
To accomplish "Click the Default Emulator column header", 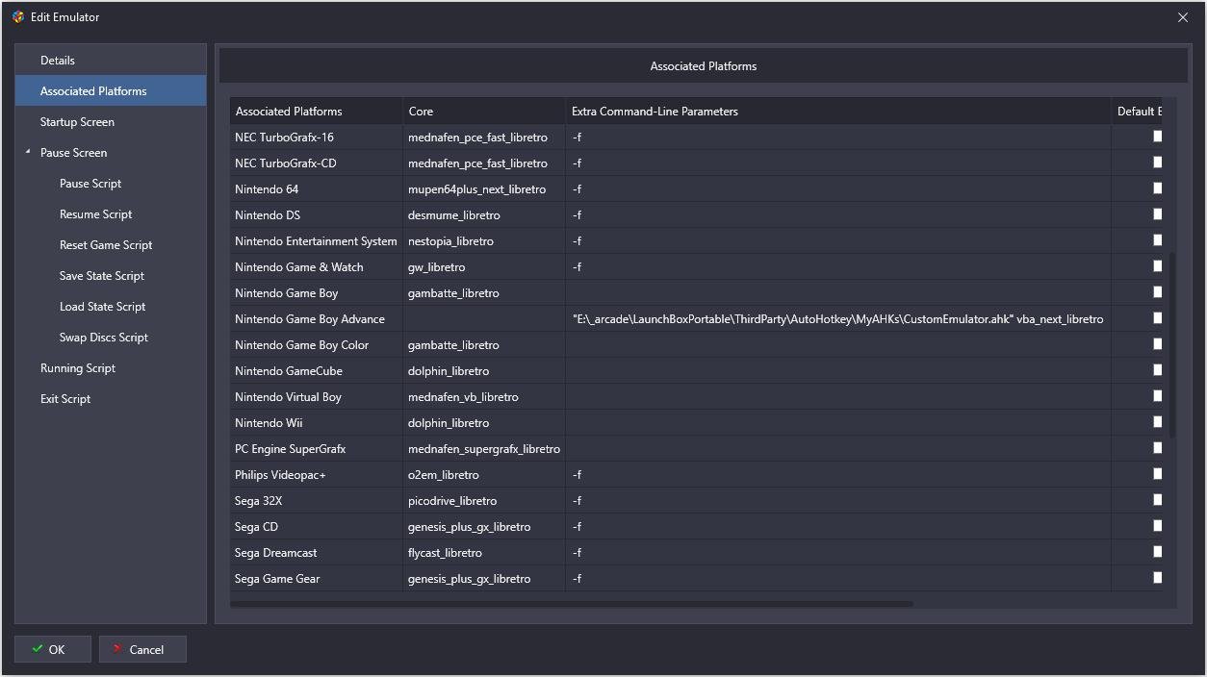I will tap(1138, 111).
